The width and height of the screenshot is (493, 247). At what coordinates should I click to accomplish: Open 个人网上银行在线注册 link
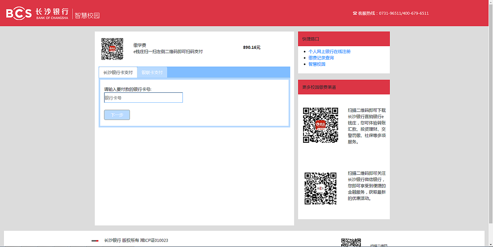click(329, 52)
